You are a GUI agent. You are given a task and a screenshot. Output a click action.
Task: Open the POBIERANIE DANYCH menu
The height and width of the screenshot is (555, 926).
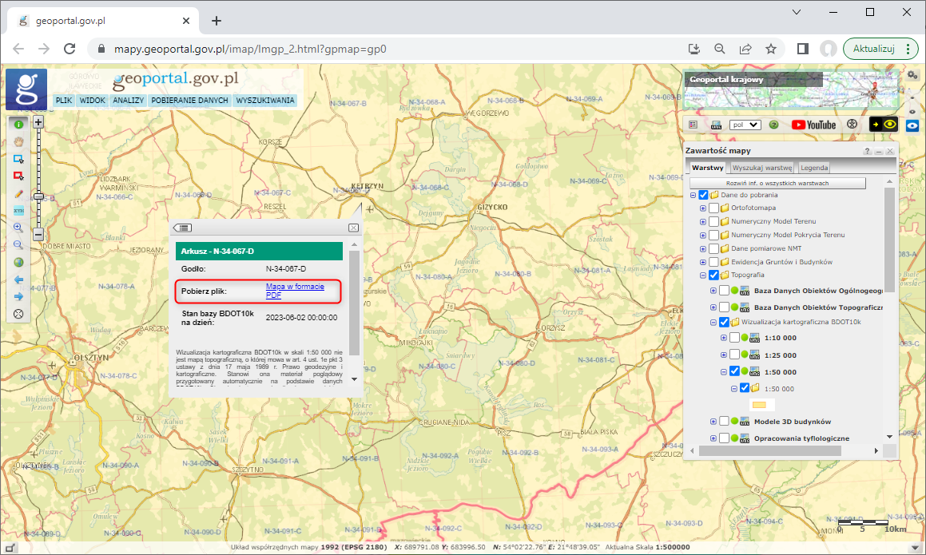point(189,100)
